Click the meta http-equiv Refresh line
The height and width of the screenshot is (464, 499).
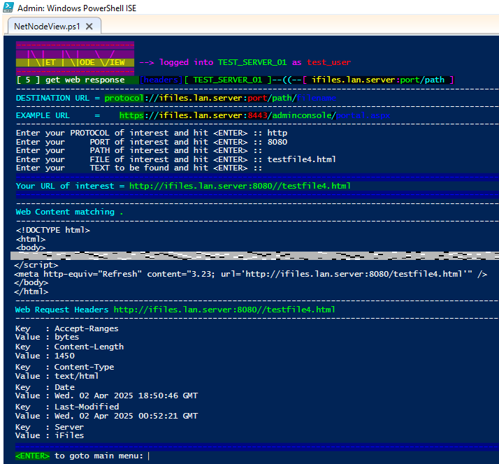(251, 274)
